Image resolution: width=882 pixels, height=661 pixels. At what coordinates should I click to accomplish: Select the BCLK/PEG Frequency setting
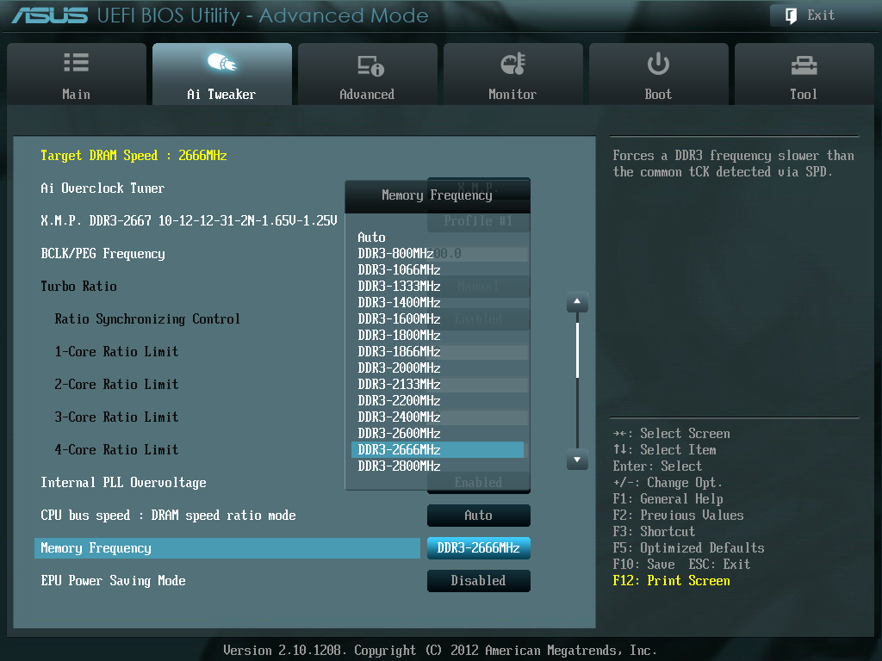point(103,254)
